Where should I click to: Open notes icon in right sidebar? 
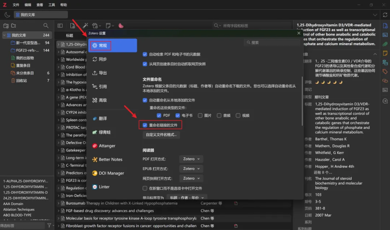tap(385, 53)
